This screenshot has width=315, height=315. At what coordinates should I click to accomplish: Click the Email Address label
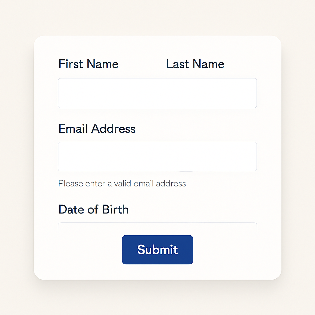click(x=97, y=129)
